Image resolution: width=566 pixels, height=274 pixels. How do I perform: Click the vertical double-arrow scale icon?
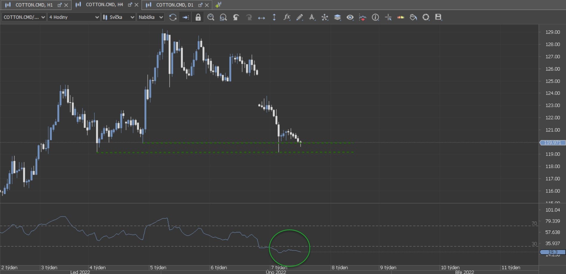[274, 17]
